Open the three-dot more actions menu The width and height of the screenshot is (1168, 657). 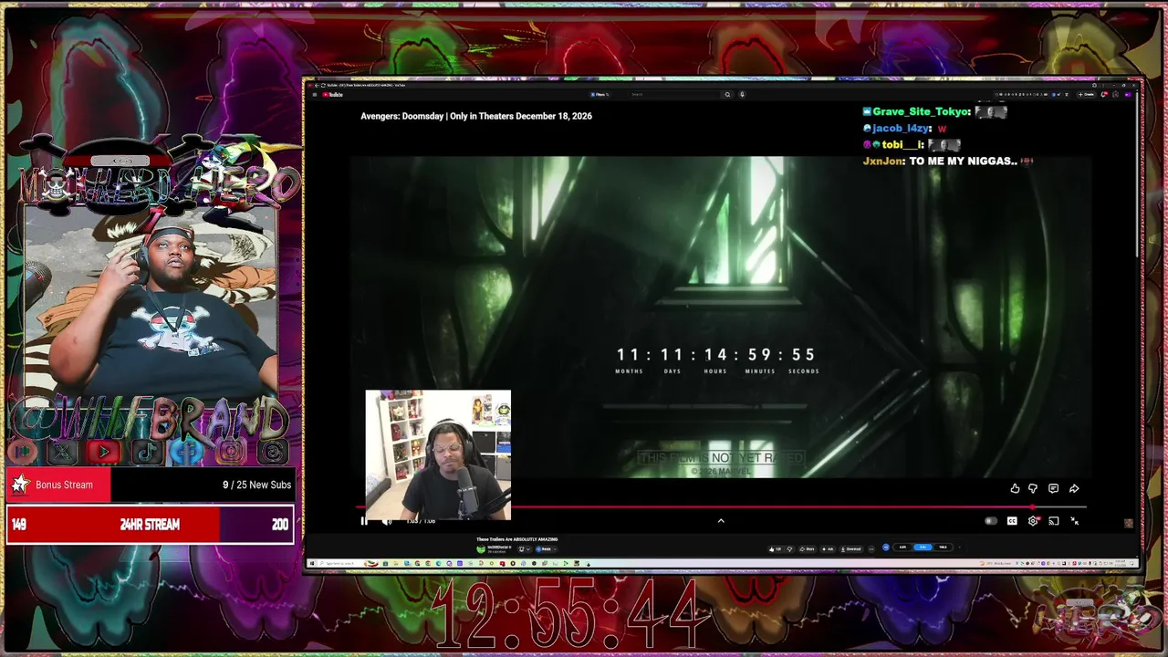[871, 548]
